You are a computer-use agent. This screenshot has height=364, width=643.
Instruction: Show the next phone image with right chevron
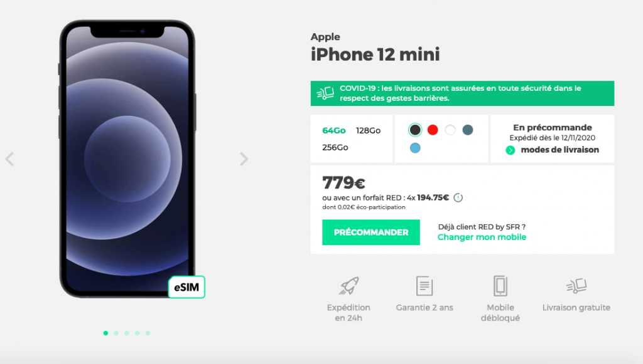point(244,159)
